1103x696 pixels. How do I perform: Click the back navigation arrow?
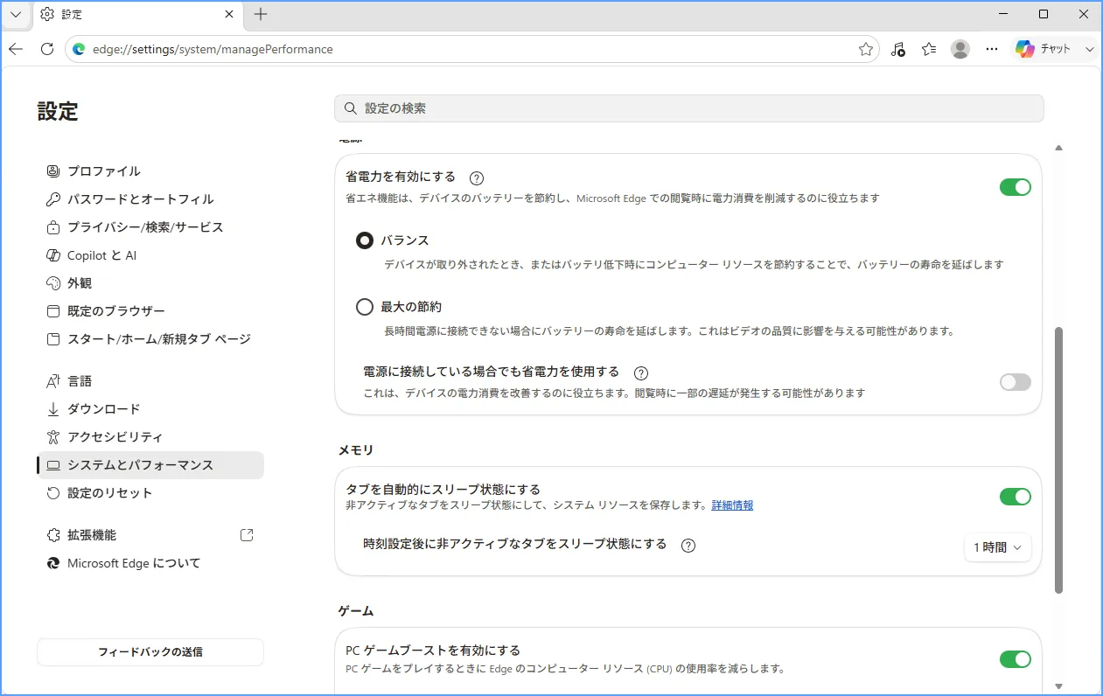[16, 49]
